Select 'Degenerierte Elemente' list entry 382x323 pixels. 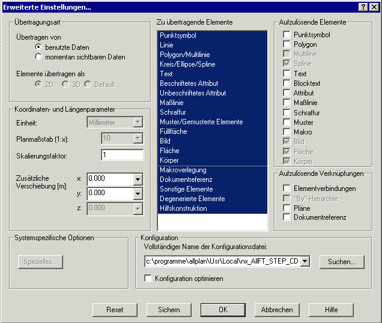click(213, 199)
